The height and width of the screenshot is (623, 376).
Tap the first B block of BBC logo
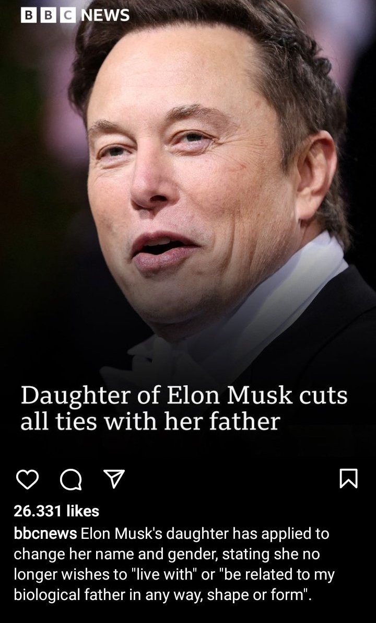click(29, 15)
